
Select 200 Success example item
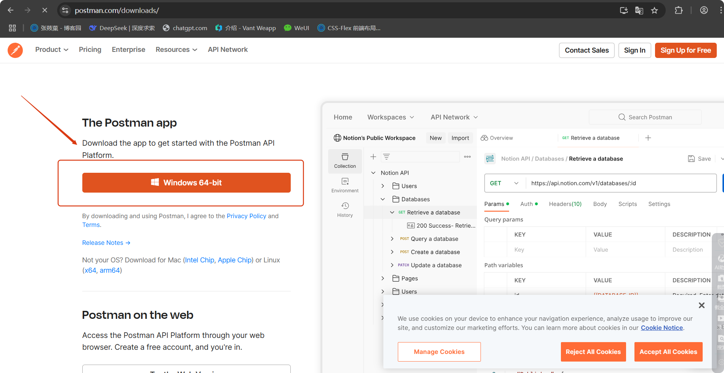tap(441, 225)
